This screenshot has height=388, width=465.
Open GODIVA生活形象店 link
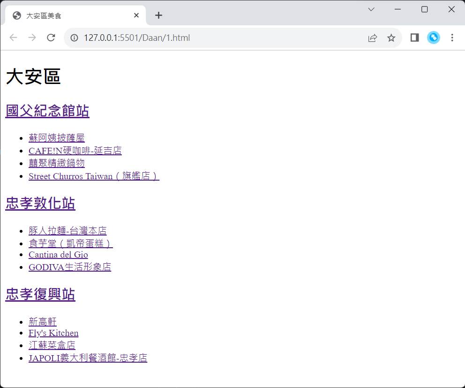point(70,267)
